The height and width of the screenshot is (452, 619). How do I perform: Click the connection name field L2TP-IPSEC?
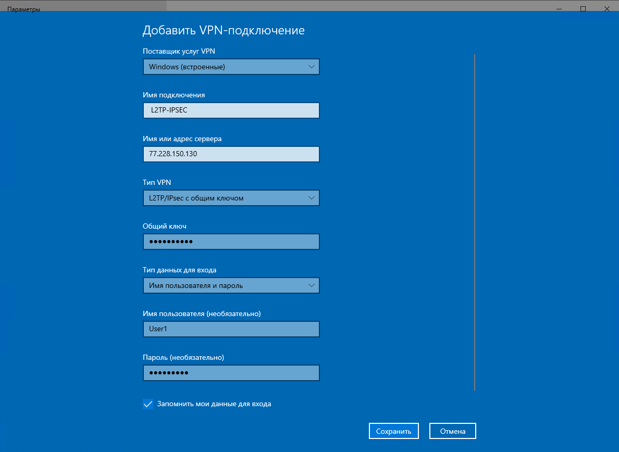[x=231, y=110]
